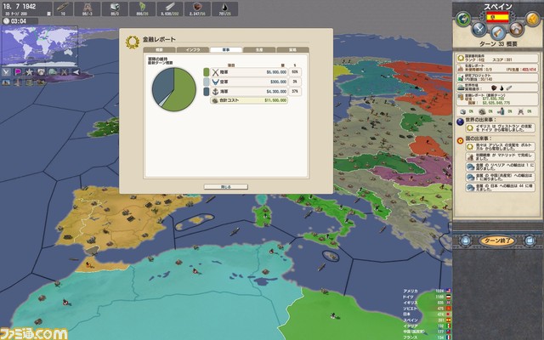The image size is (544, 340).
Task: Click the green army color swatch
Action: [206, 72]
